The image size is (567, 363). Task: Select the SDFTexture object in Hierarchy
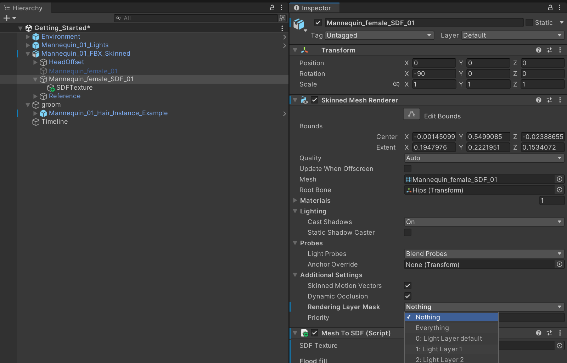[74, 88]
